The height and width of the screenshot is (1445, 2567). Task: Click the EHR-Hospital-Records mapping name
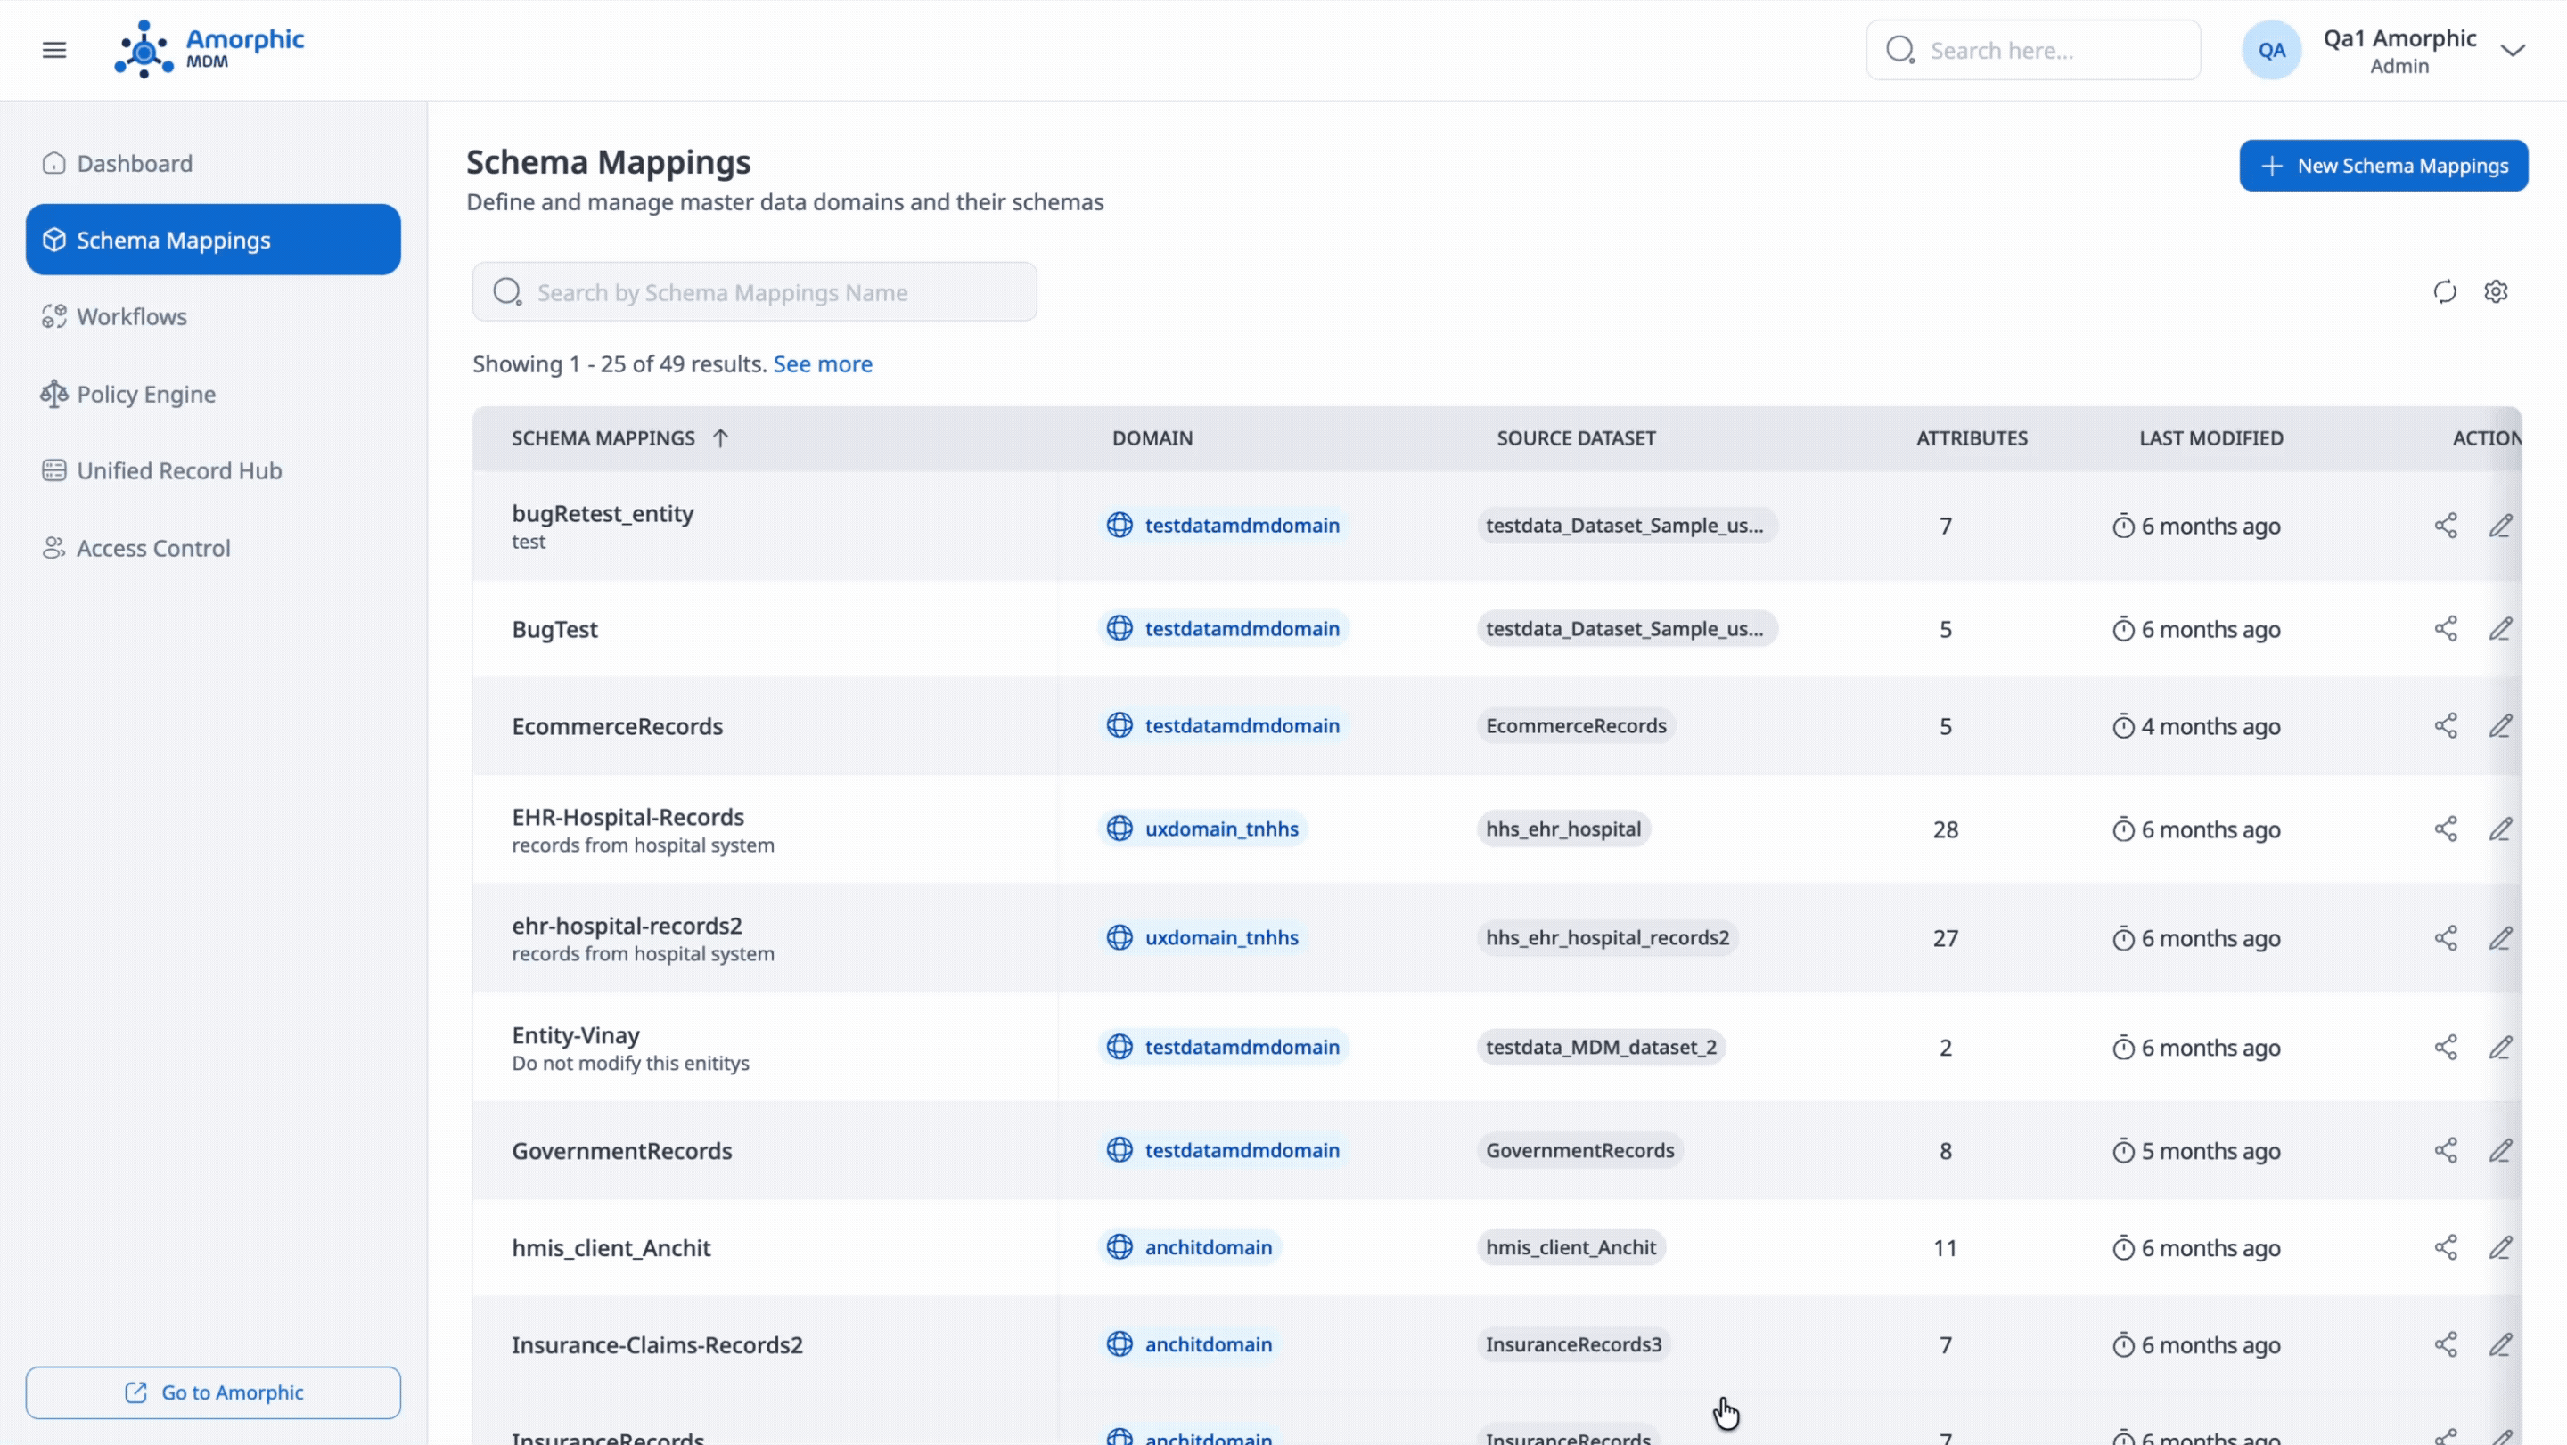[x=627, y=817]
